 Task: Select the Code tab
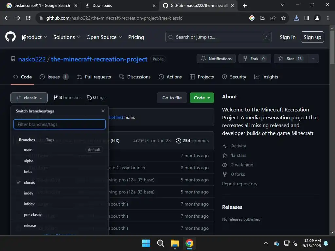[x=23, y=77]
